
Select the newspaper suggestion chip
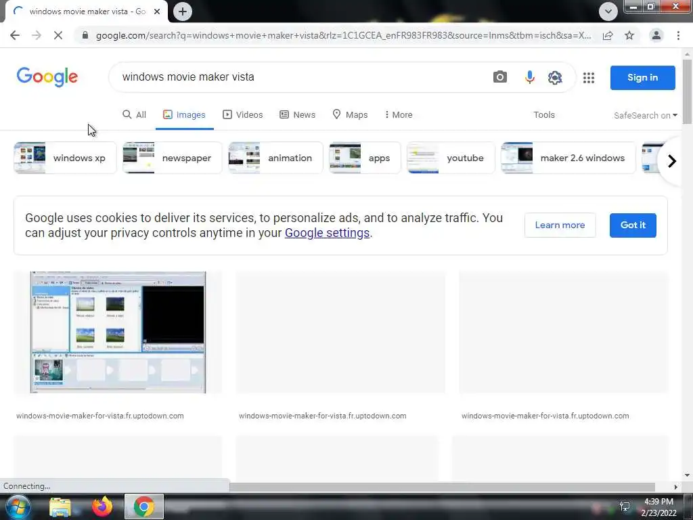(x=173, y=158)
